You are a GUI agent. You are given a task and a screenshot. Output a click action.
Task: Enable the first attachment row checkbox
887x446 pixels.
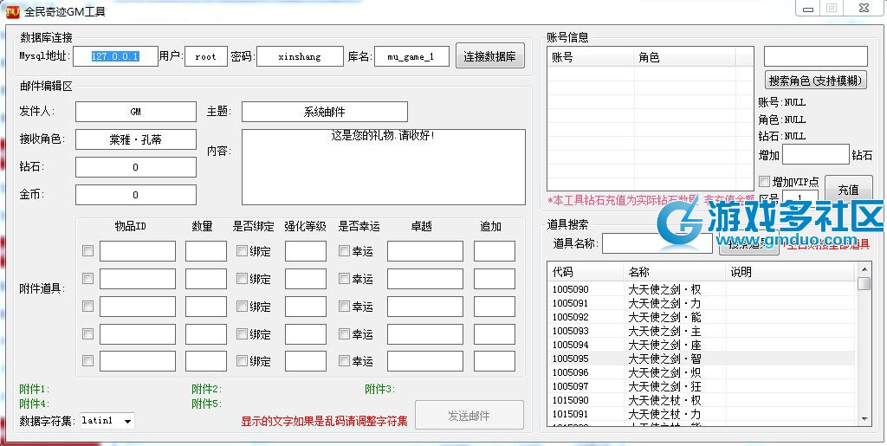click(87, 250)
